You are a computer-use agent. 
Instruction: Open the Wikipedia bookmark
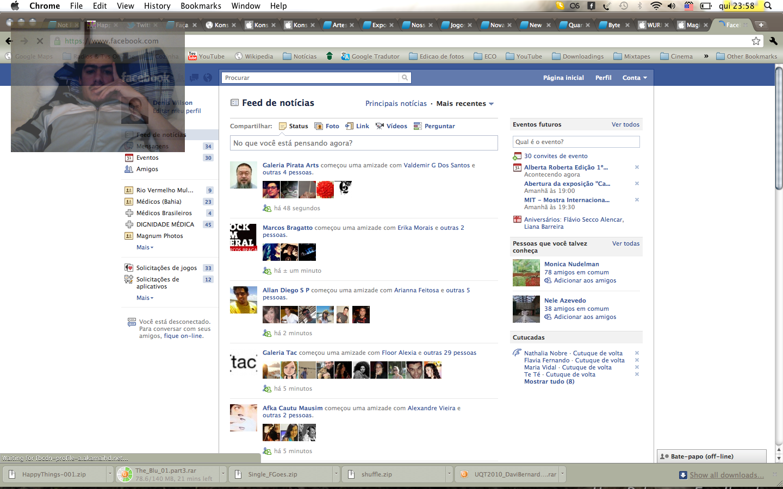point(254,56)
